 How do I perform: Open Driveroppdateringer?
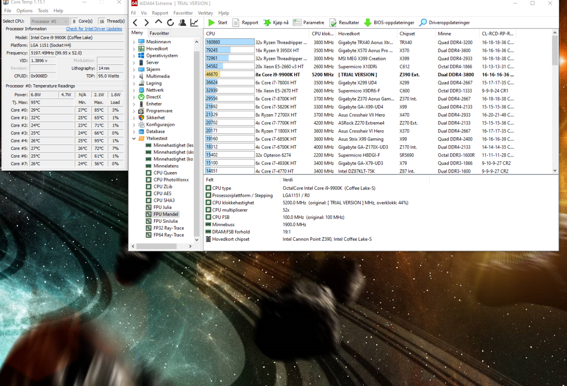pyautogui.click(x=445, y=22)
